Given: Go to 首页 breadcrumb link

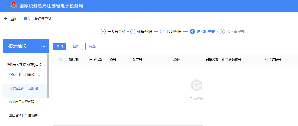Looking at the screenshot, I should 27,18.
